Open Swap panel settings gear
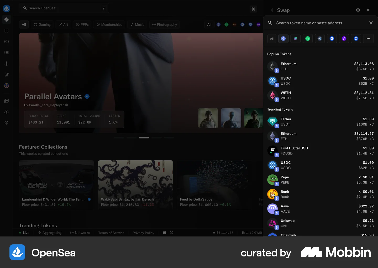This screenshot has height=268, width=378. coord(358,10)
